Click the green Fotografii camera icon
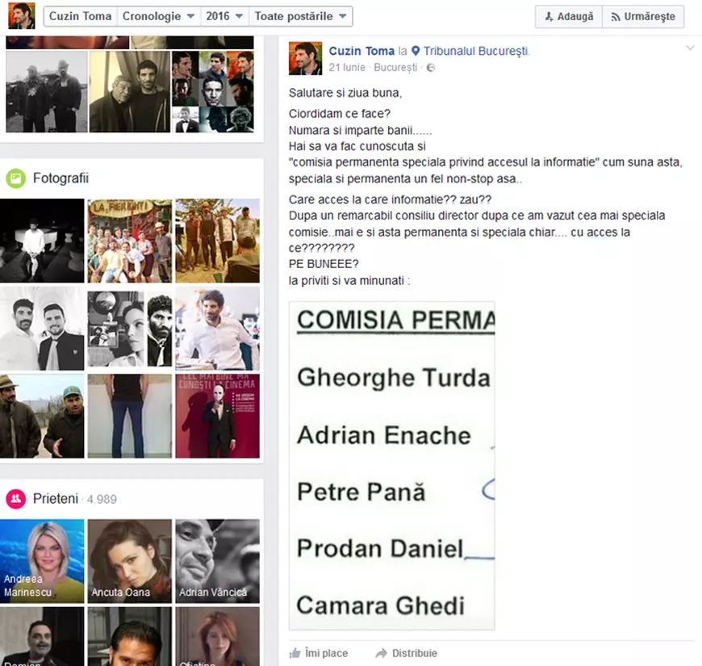702x666 pixels. (x=17, y=178)
